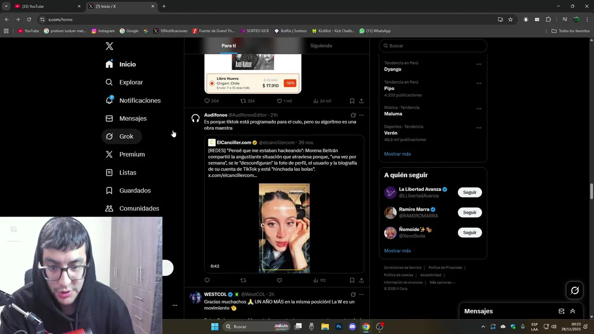The width and height of the screenshot is (594, 334).
Task: Open Política de Privacidad link
Action: 445,268
